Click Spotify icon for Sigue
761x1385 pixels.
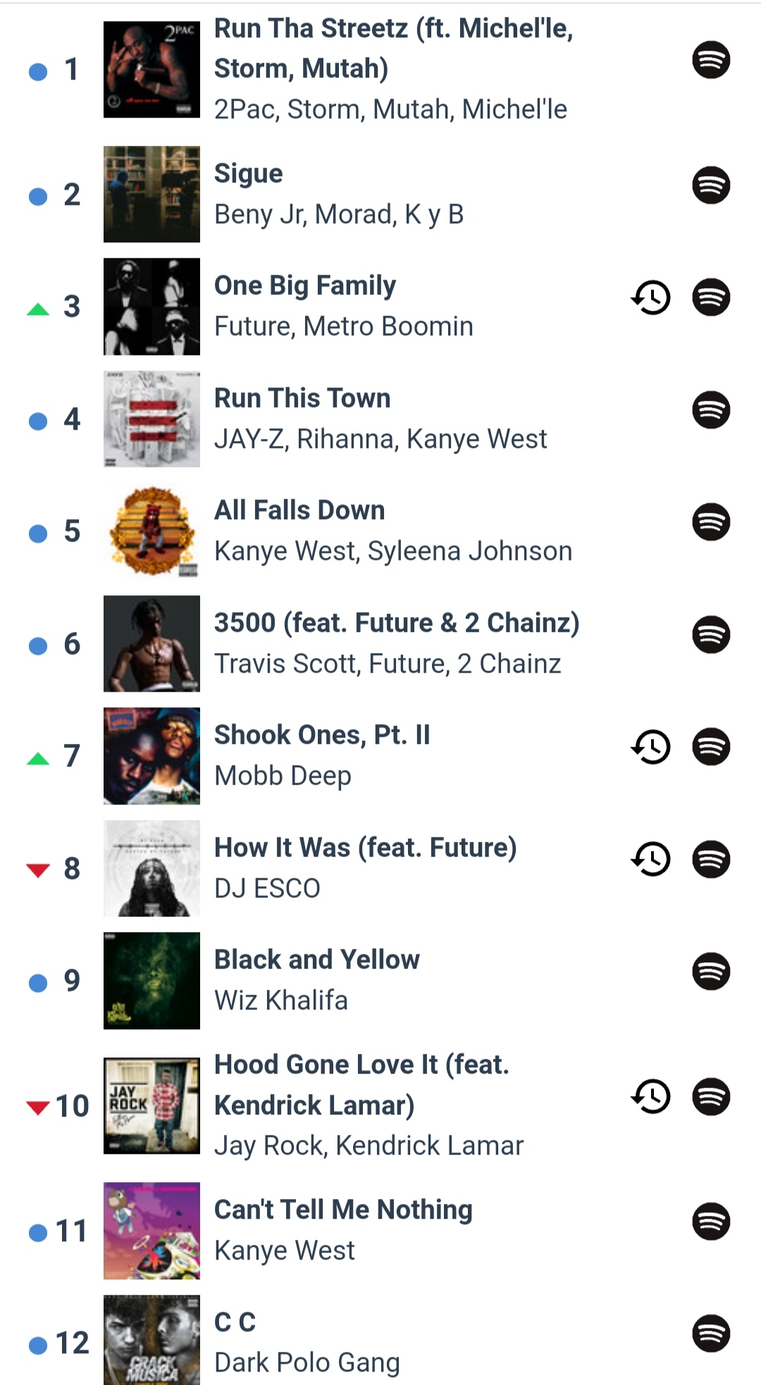tap(710, 185)
